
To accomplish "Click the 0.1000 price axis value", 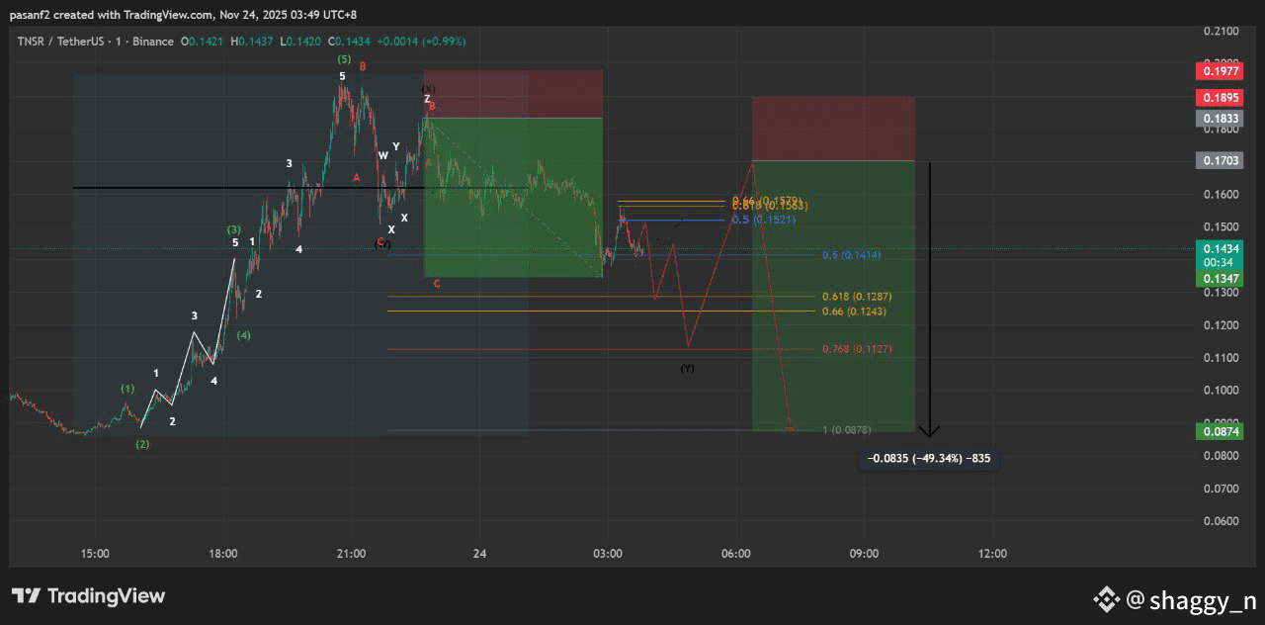I will 1222,391.
